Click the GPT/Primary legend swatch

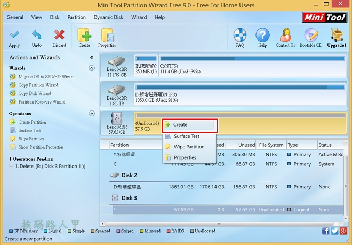pos(11,231)
